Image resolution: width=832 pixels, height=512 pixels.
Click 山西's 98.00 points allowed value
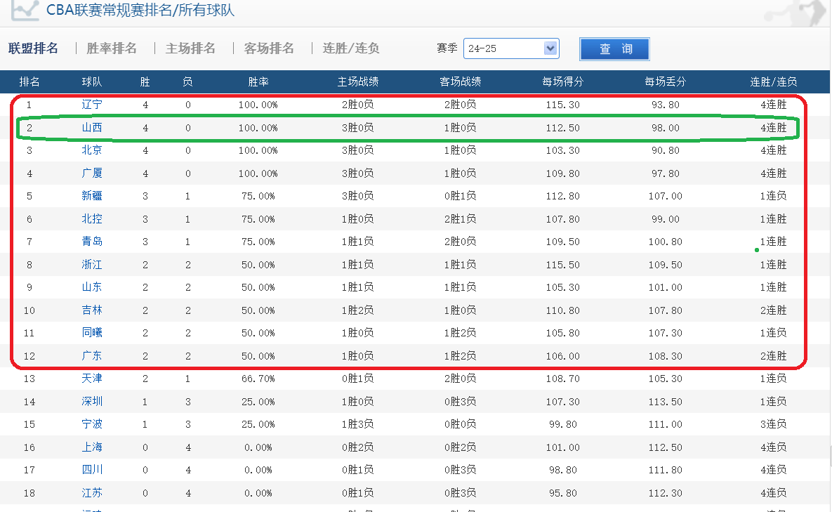point(666,128)
